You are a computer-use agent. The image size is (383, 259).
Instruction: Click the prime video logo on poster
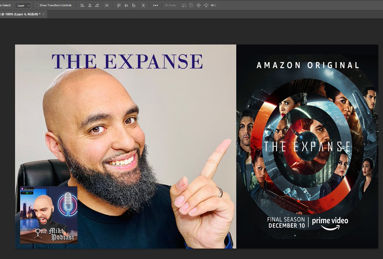click(x=330, y=223)
